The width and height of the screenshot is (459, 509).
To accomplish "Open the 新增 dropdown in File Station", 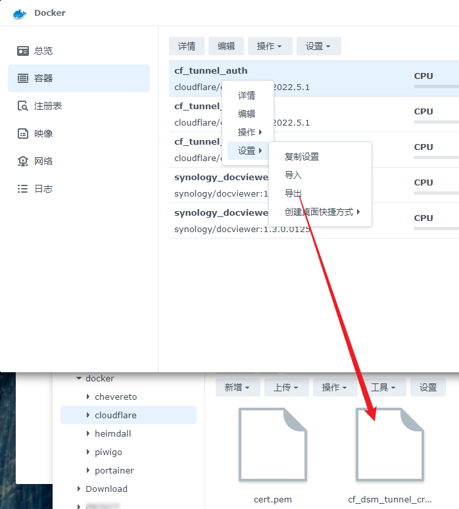I will point(237,387).
